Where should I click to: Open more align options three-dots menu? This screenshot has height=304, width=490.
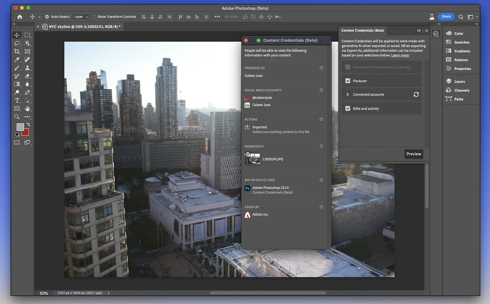click(217, 17)
